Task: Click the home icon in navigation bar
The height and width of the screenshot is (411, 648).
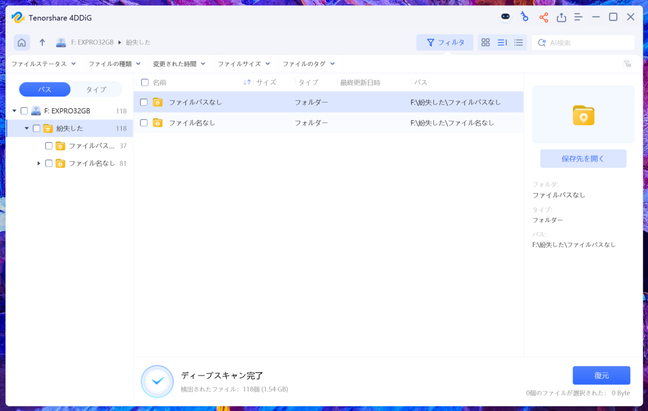Action: point(22,43)
